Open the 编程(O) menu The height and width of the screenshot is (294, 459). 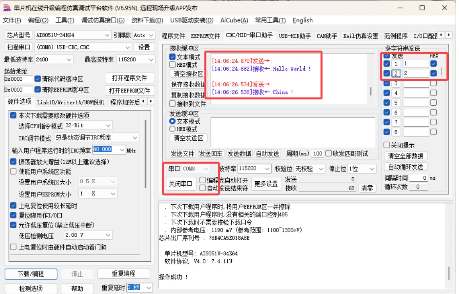tap(38, 20)
